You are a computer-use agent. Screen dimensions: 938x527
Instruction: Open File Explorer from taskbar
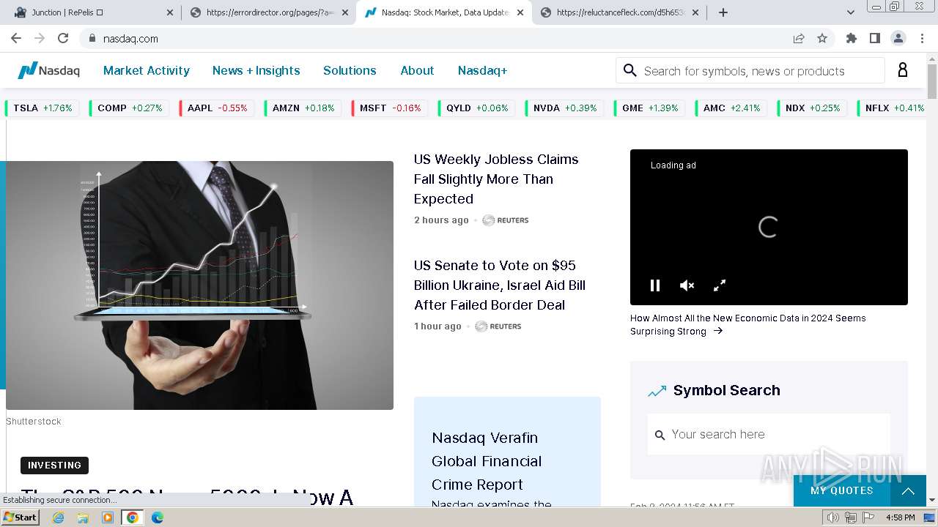coord(83,517)
